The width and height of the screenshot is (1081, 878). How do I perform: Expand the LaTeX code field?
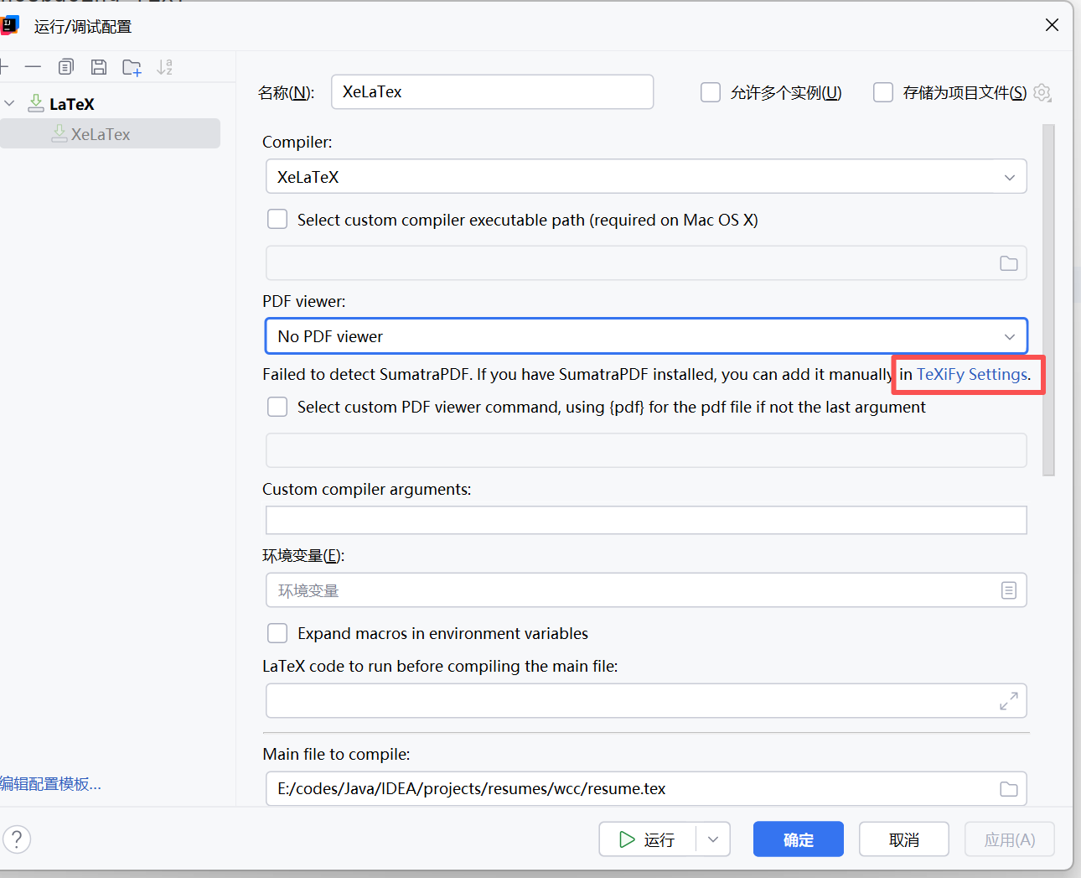pos(1008,701)
